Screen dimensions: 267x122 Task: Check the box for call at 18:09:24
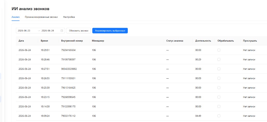click(219, 116)
